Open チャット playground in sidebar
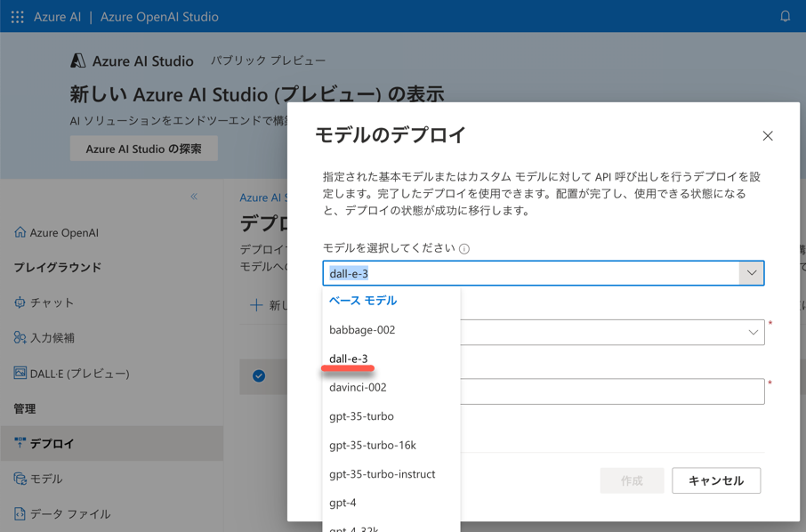Screen dimensions: 806x532 [x=52, y=302]
